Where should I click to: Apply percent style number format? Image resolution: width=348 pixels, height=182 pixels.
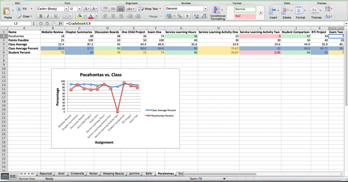[x=179, y=16]
